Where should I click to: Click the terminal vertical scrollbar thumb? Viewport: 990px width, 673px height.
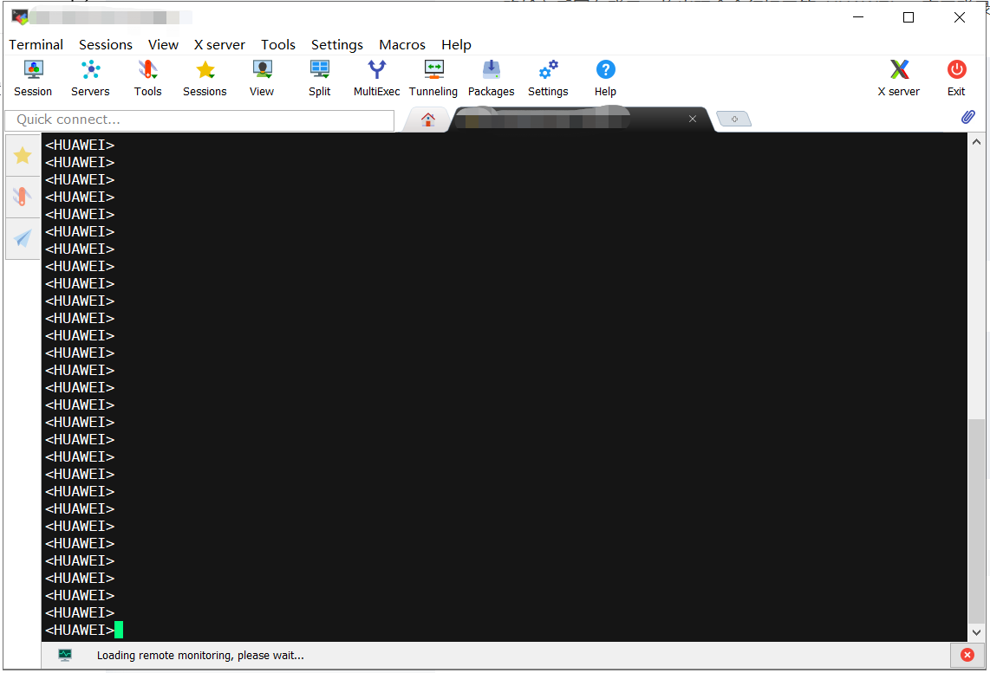(976, 521)
